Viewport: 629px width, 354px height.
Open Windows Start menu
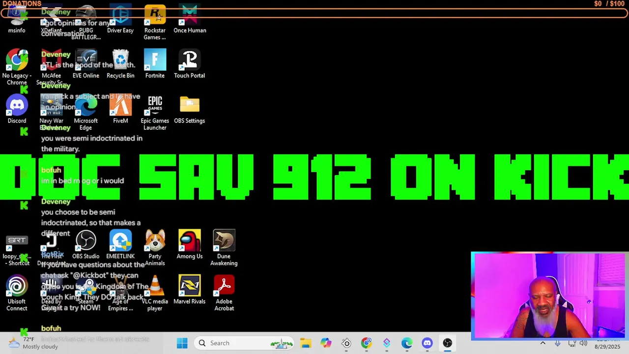click(182, 343)
